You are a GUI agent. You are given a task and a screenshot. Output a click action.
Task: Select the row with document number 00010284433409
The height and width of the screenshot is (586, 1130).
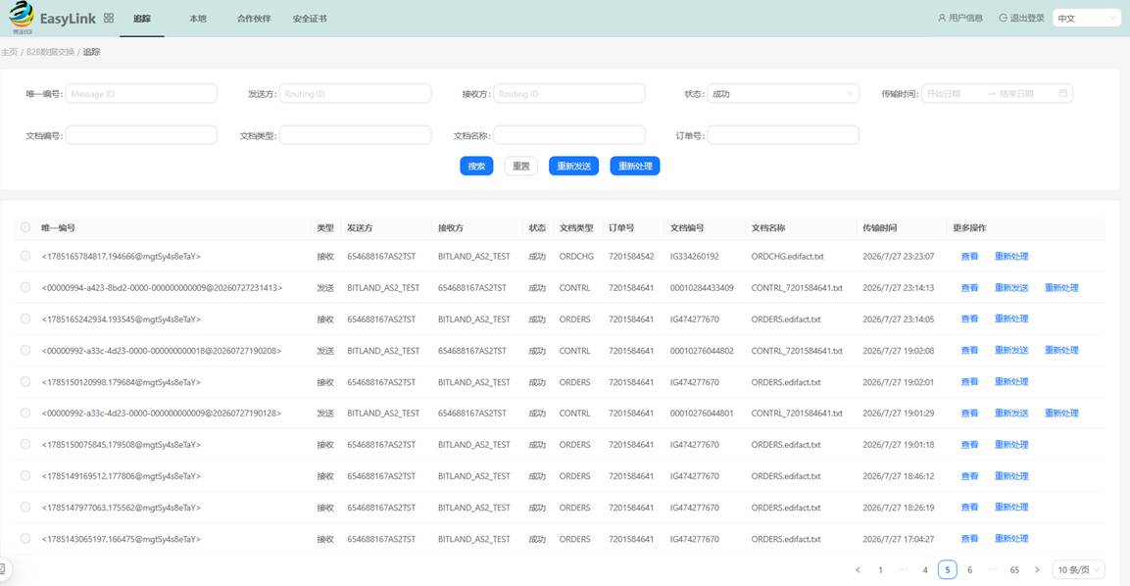point(25,287)
